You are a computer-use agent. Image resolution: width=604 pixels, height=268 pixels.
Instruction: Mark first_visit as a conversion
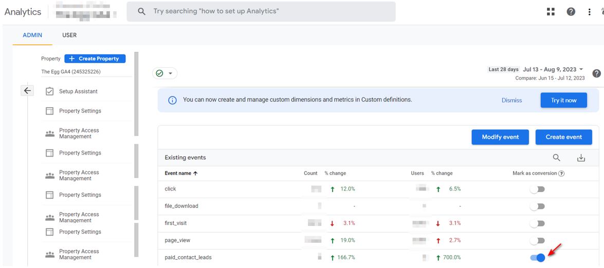coord(537,223)
